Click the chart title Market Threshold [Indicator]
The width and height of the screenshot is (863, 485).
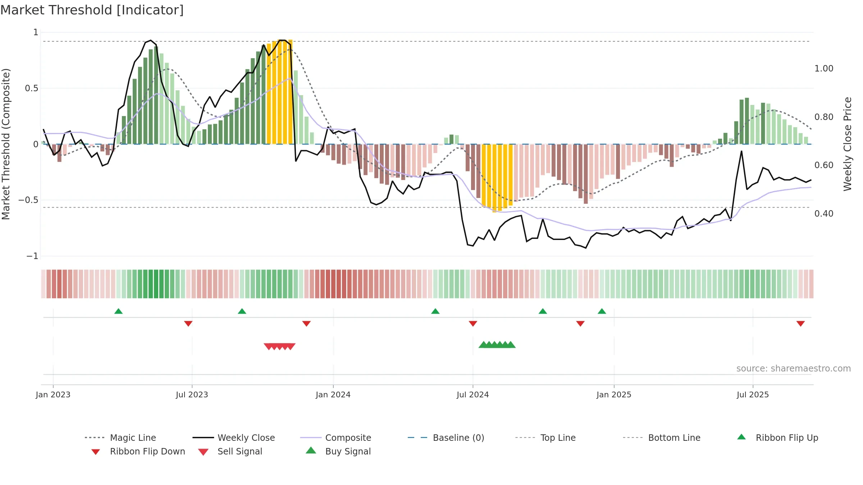pyautogui.click(x=92, y=10)
